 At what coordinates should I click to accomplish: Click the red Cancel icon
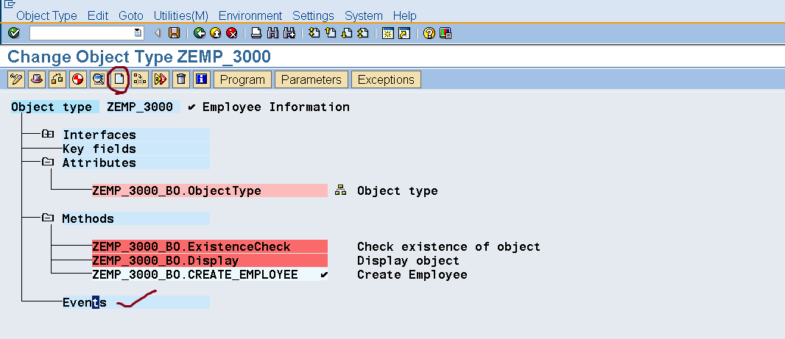(232, 34)
